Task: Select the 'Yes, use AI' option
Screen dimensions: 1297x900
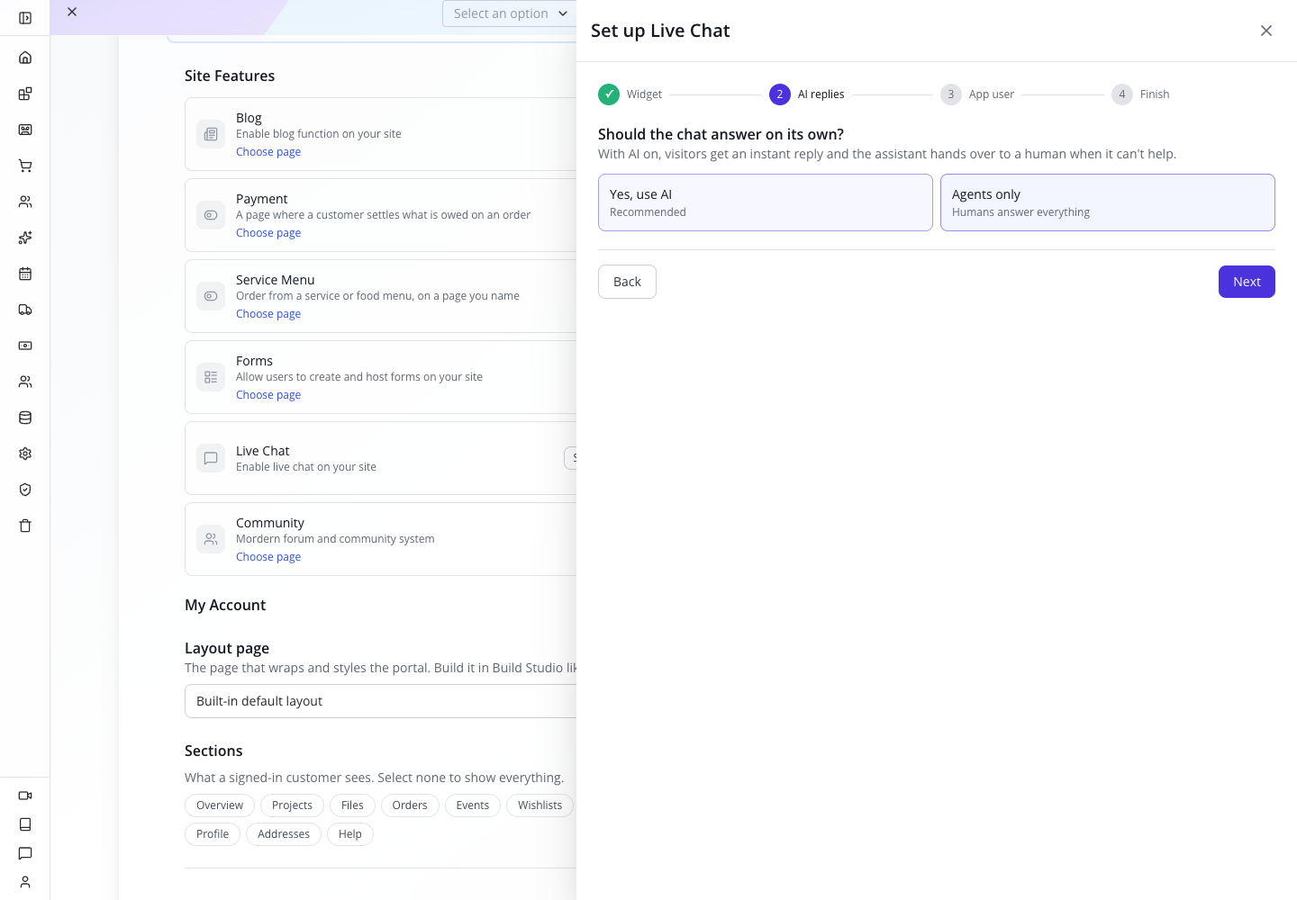Action: coord(766,202)
